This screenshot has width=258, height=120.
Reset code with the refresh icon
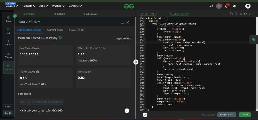[245, 14]
